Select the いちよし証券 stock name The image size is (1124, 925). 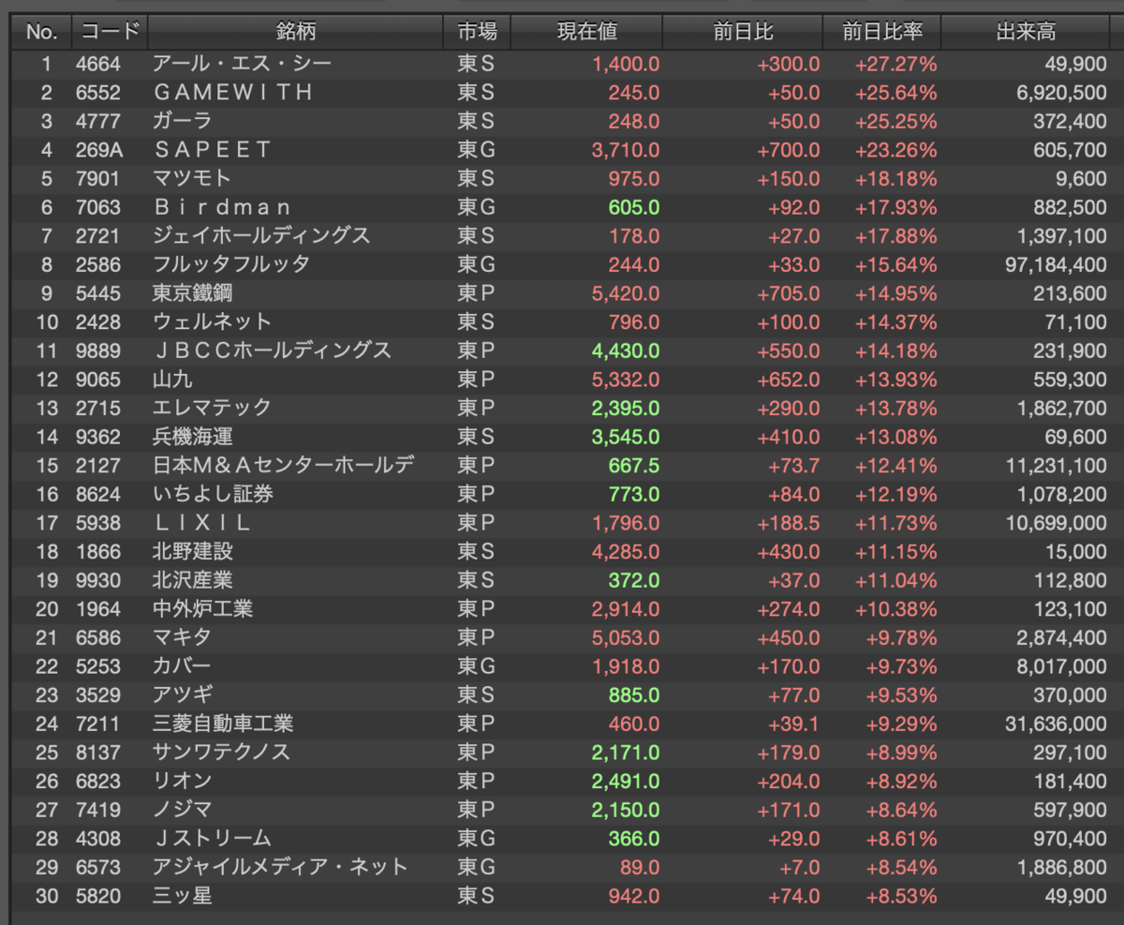click(x=213, y=494)
